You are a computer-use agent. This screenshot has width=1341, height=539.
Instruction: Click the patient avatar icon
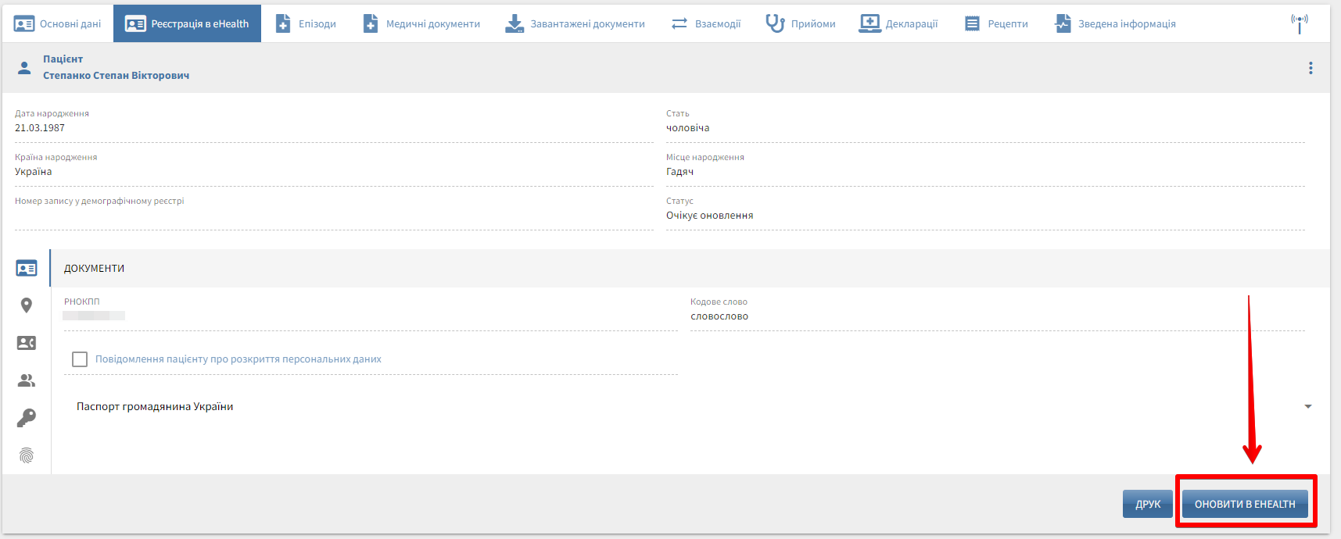(24, 68)
